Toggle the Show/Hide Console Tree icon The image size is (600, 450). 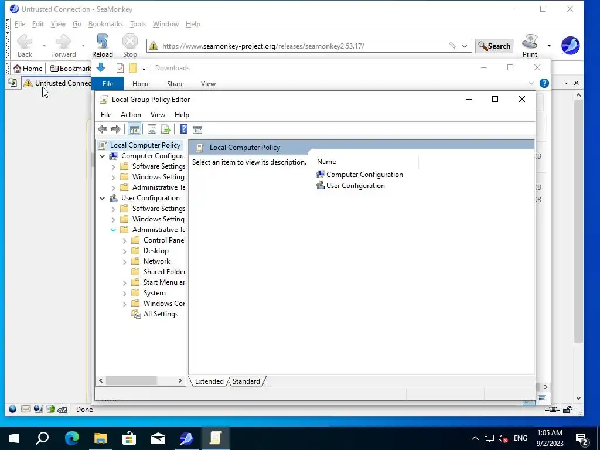(134, 129)
